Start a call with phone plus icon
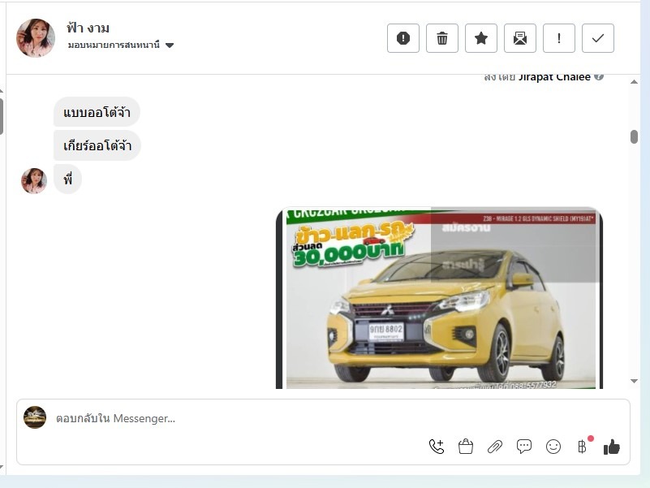This screenshot has height=488, width=650. pyautogui.click(x=436, y=447)
